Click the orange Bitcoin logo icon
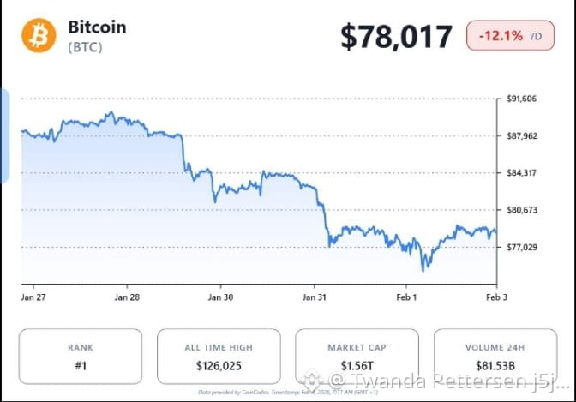 coord(39,36)
